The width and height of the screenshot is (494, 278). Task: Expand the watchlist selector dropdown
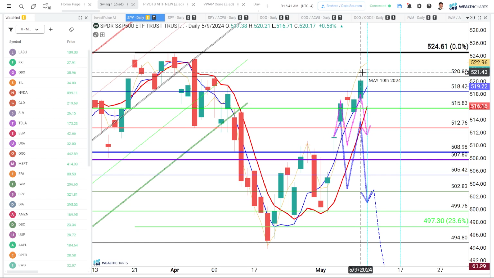click(30, 29)
